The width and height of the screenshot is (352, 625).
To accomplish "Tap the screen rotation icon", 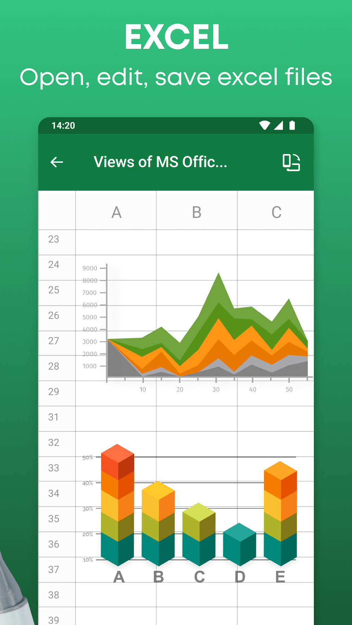I will coord(291,162).
